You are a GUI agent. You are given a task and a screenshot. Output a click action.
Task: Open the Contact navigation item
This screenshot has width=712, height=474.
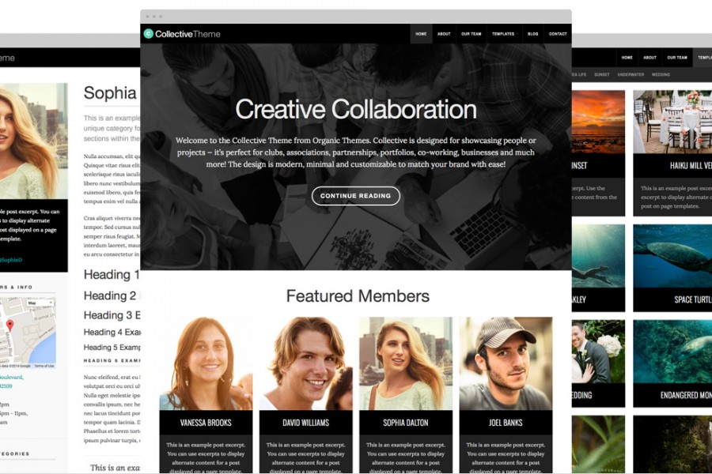click(558, 33)
